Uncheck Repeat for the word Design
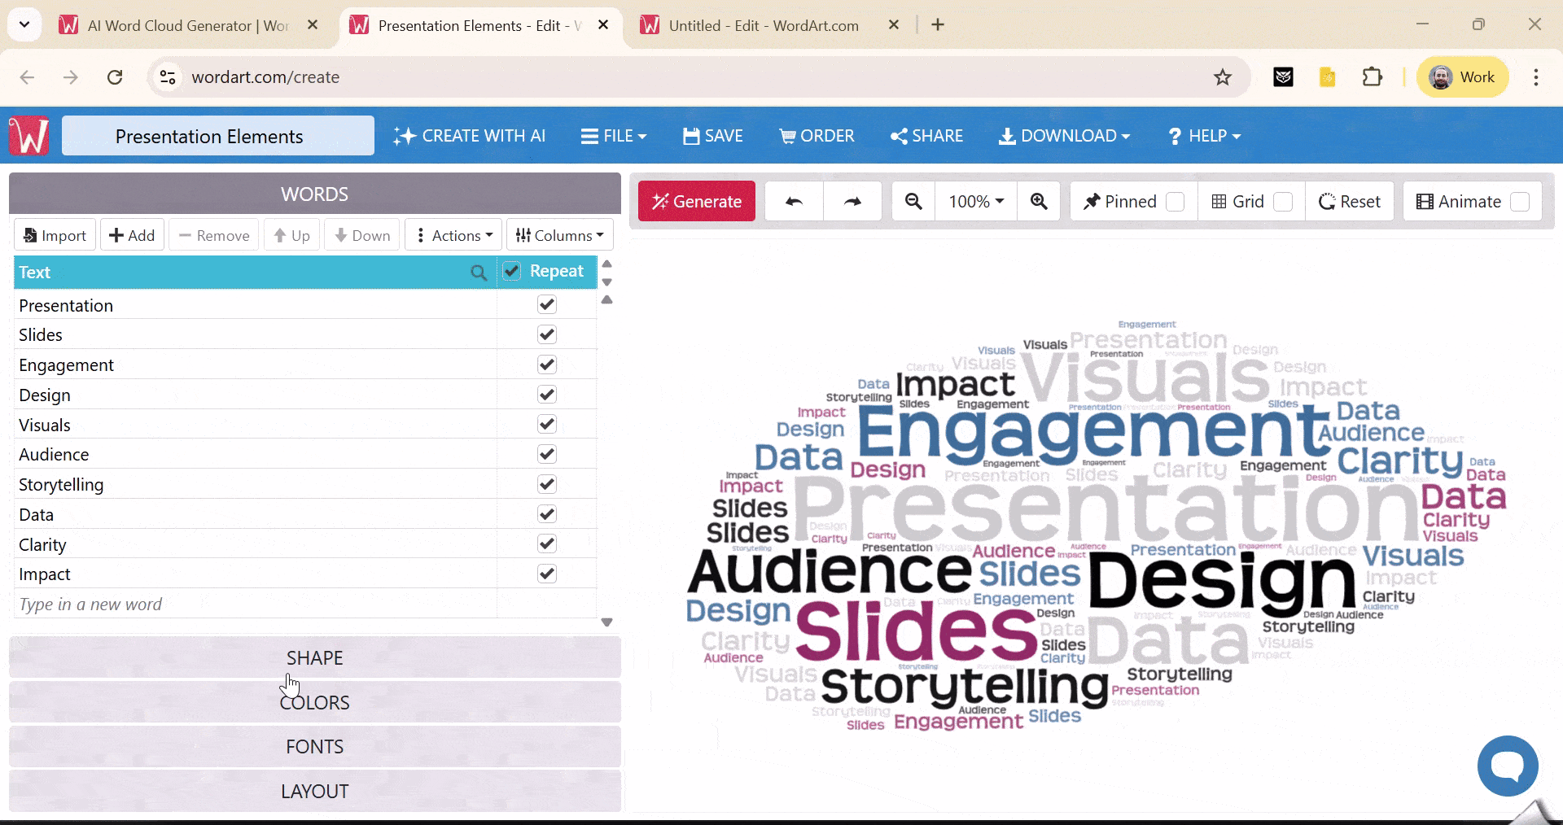The height and width of the screenshot is (825, 1563). click(x=547, y=395)
